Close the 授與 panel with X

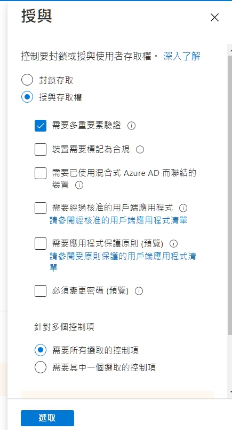tap(214, 18)
